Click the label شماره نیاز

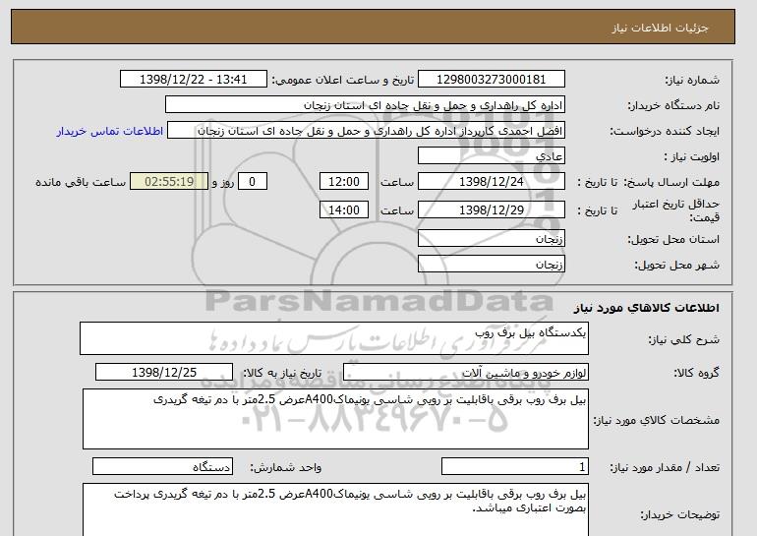coord(692,80)
